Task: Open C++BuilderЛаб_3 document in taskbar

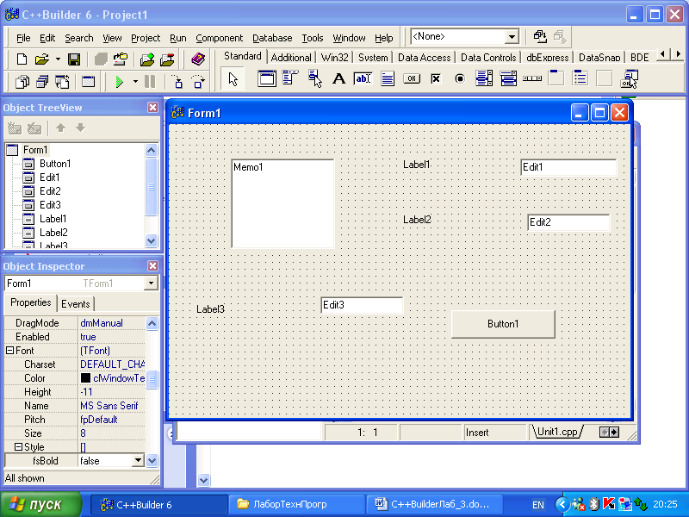Action: 433,504
